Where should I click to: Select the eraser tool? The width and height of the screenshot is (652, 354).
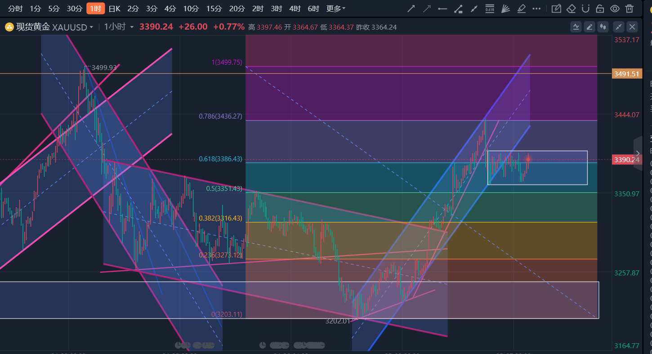tap(571, 9)
